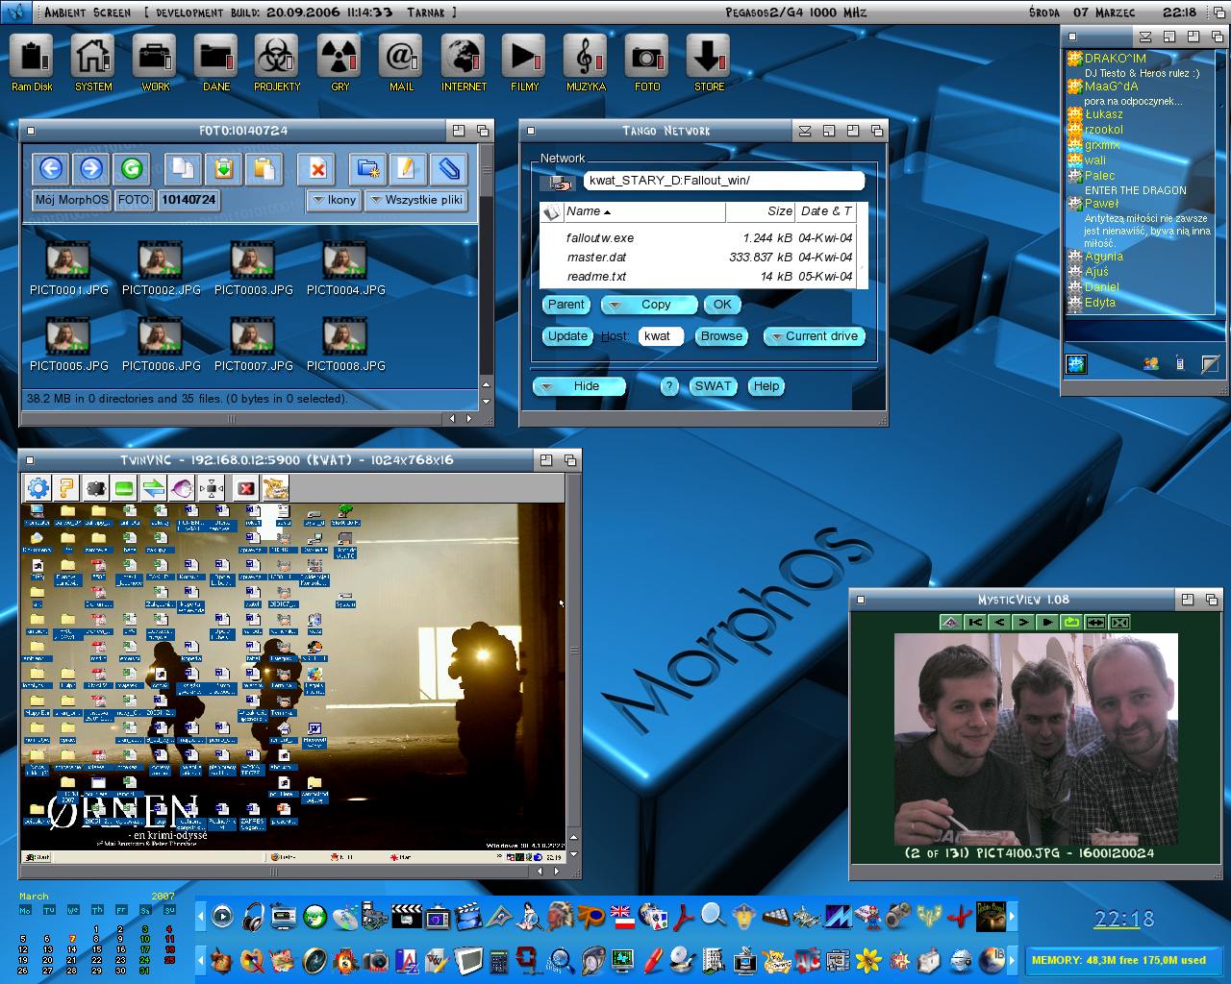Viewport: 1231px width, 984px height.
Task: Click the network path field kwat_STARY_D:Fallout_win/
Action: click(724, 181)
